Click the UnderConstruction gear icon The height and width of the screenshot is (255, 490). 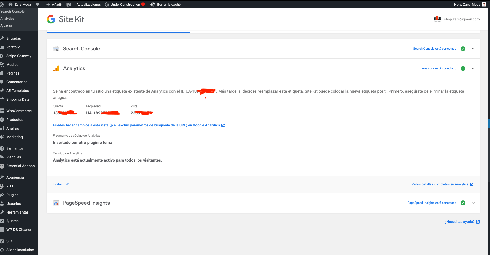107,4
